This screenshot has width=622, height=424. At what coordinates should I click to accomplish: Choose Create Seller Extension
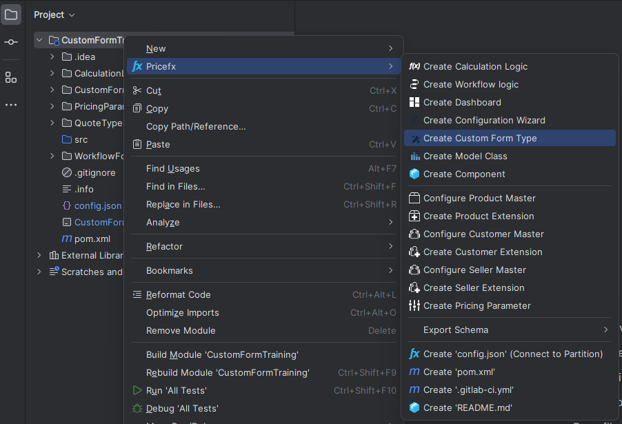pos(510,287)
